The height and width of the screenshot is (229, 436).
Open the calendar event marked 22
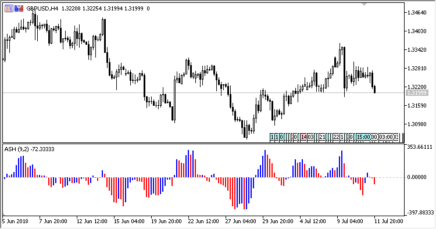[336, 137]
